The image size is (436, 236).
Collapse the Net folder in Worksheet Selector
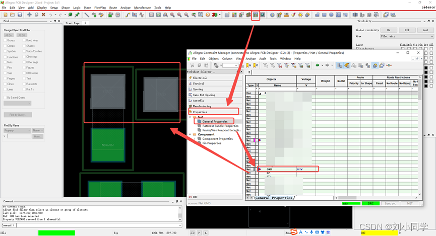pyautogui.click(x=191, y=117)
